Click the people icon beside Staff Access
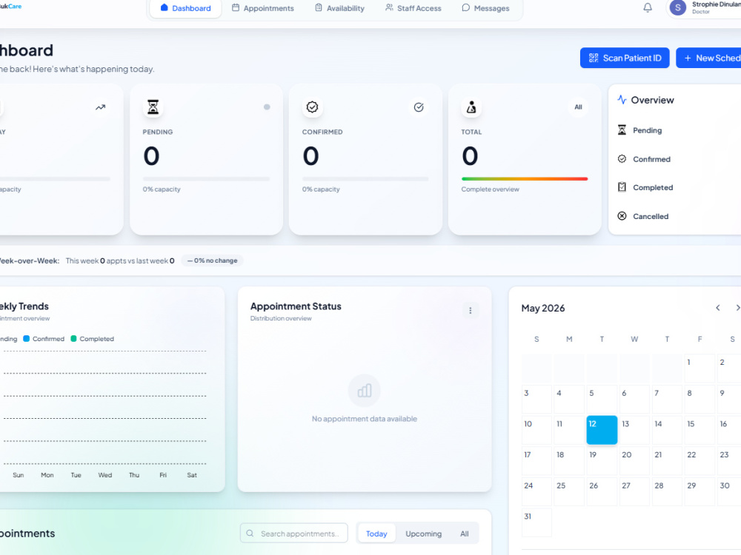The width and height of the screenshot is (741, 555). coord(389,7)
